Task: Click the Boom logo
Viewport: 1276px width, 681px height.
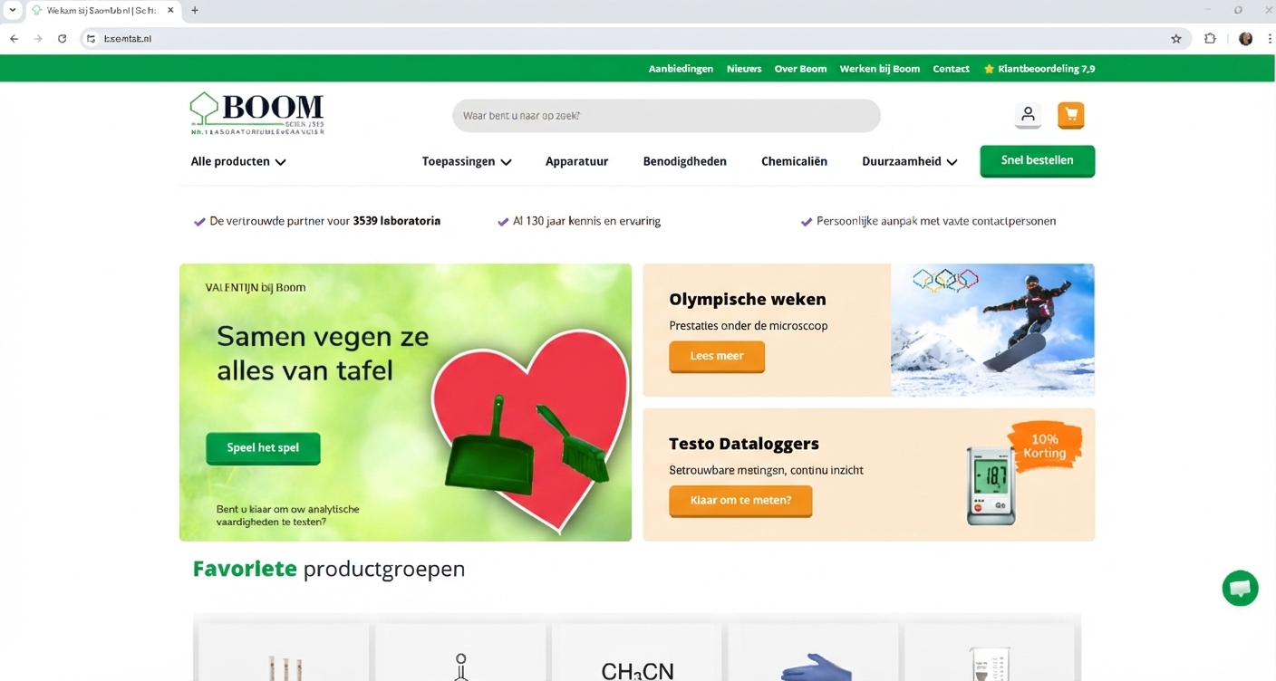Action: tap(257, 114)
